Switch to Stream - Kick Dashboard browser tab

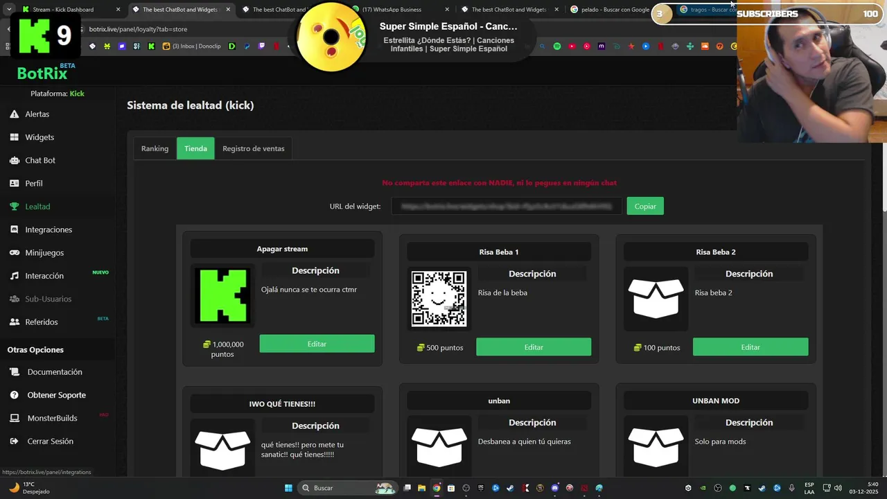click(63, 10)
